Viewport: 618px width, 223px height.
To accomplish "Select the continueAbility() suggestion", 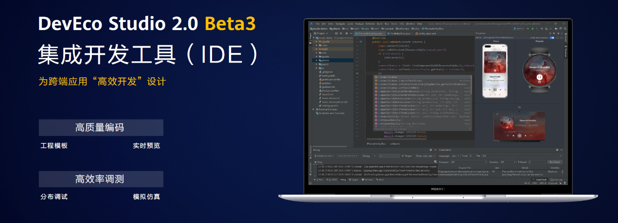I will click(423, 120).
